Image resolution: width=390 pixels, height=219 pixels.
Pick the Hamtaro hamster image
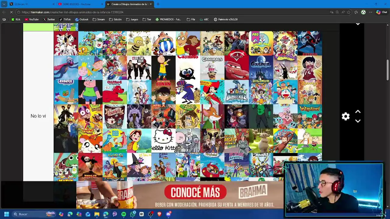coord(90,141)
